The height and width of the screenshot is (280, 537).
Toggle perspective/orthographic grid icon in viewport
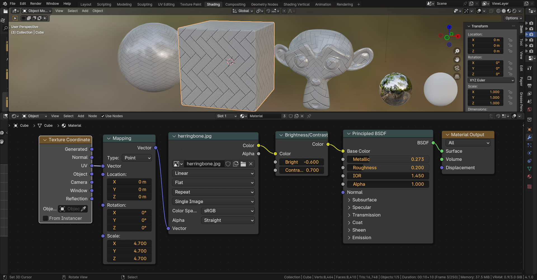coord(457,76)
